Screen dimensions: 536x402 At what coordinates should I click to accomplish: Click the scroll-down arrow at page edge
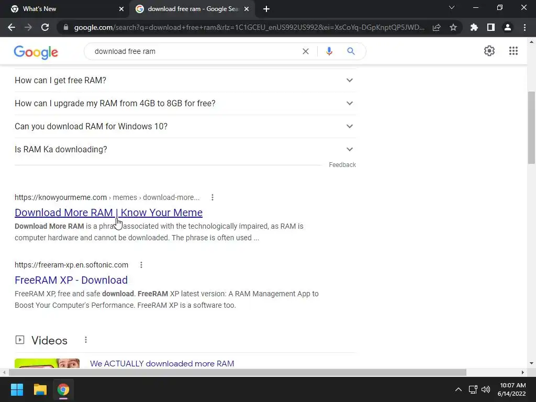(x=531, y=363)
